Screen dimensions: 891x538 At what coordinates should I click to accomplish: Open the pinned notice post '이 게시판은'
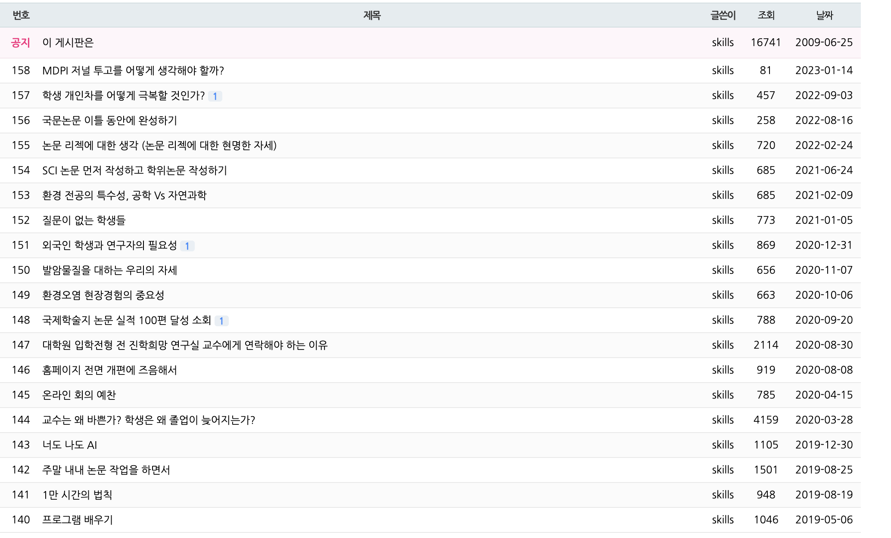(x=68, y=43)
